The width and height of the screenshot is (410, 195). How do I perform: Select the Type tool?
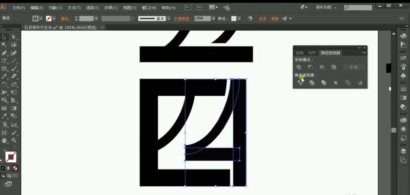tap(5, 61)
